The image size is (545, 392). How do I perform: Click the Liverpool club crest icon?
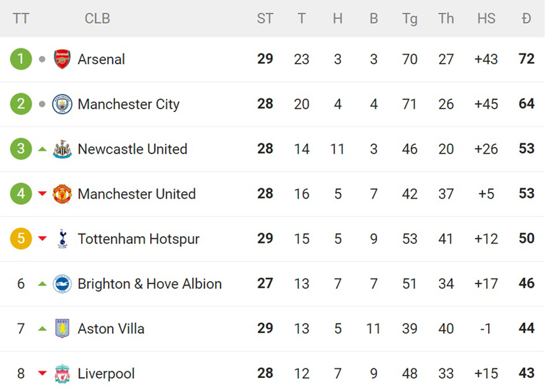coord(63,374)
